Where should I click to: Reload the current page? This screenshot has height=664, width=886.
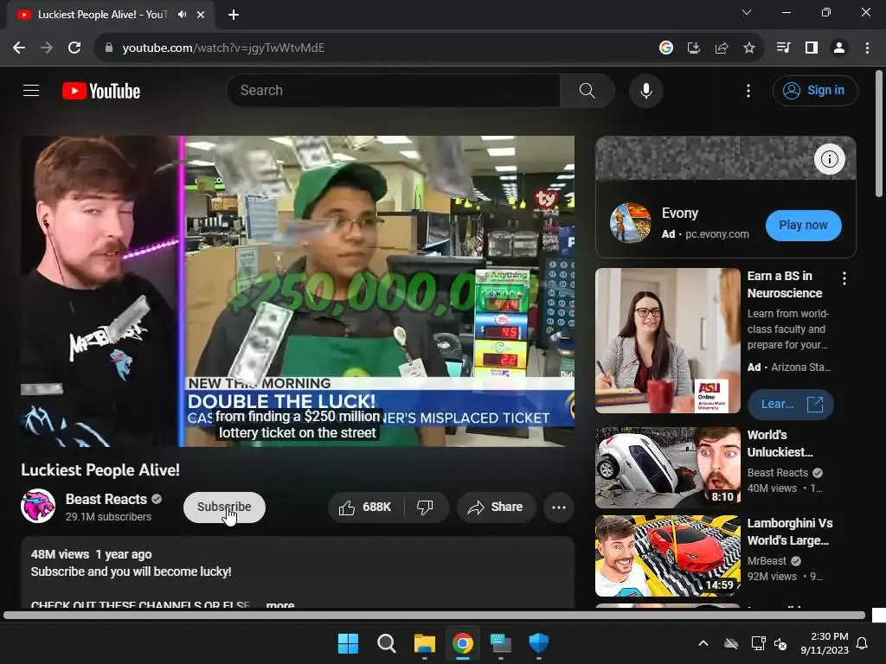[74, 48]
